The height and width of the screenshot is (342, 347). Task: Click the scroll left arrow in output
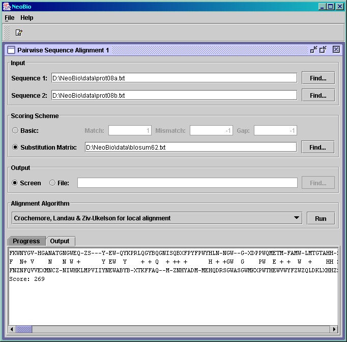(12, 329)
